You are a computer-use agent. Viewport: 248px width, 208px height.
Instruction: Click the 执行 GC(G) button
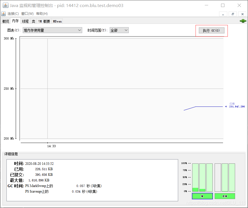coord(212,31)
